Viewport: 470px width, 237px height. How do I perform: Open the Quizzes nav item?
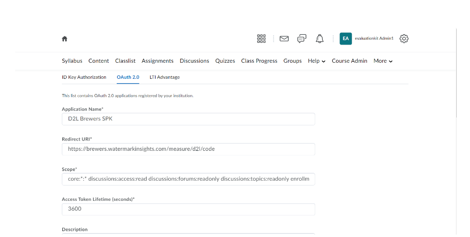click(x=225, y=61)
